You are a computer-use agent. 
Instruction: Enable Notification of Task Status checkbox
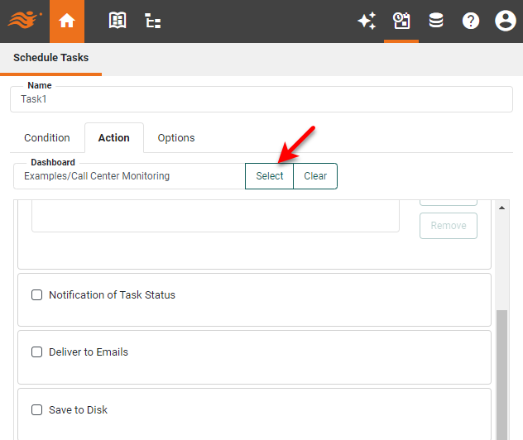pos(36,295)
